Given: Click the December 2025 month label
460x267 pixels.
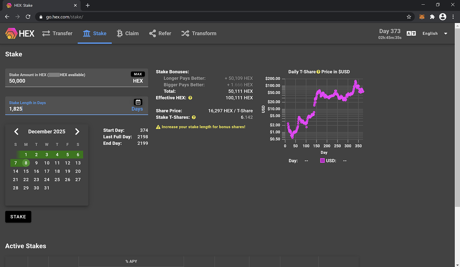Looking at the screenshot, I should click(47, 132).
